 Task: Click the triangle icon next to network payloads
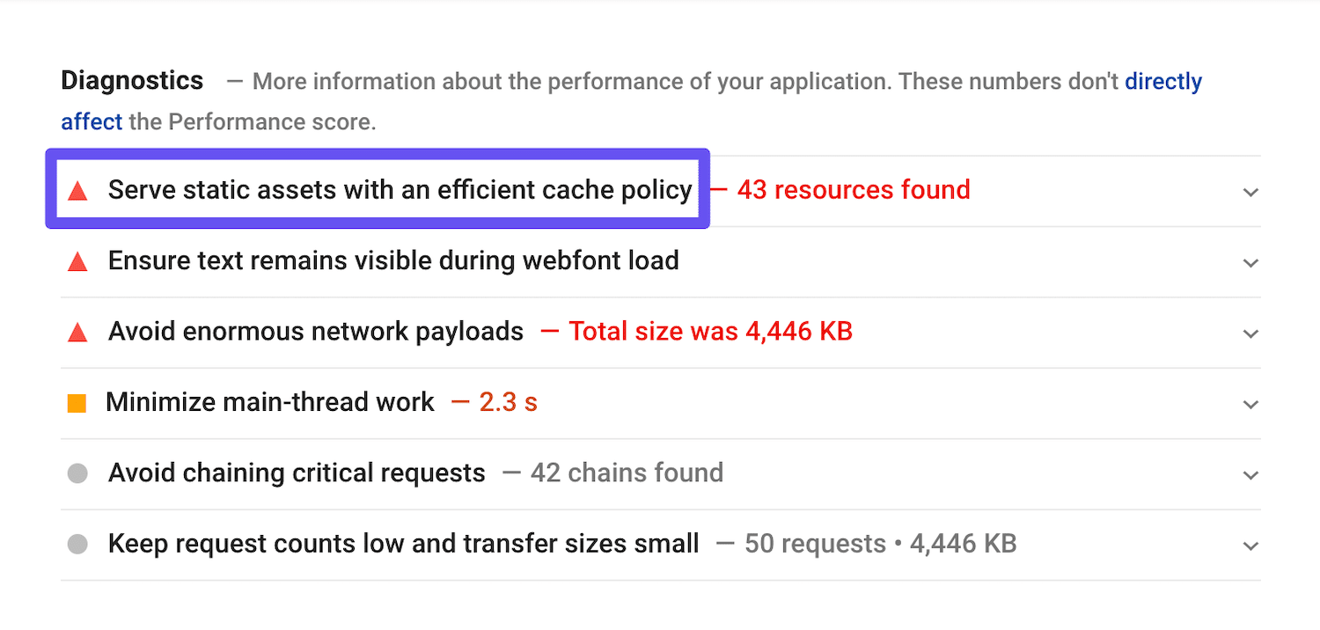(77, 332)
